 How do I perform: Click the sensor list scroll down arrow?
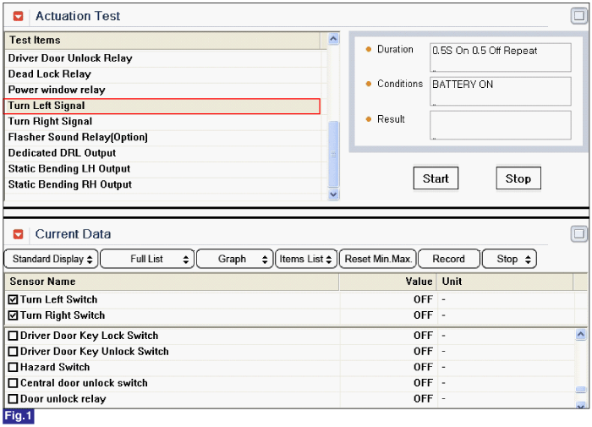[581, 405]
